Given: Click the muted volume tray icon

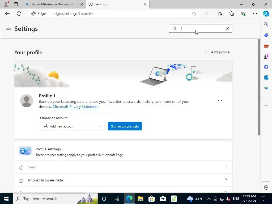Looking at the screenshot, I should pos(228,199).
